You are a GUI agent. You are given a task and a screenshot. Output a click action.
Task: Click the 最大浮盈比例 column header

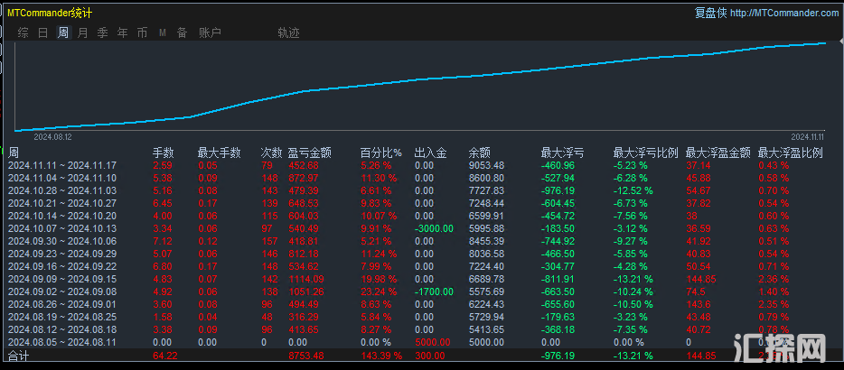[x=790, y=153]
